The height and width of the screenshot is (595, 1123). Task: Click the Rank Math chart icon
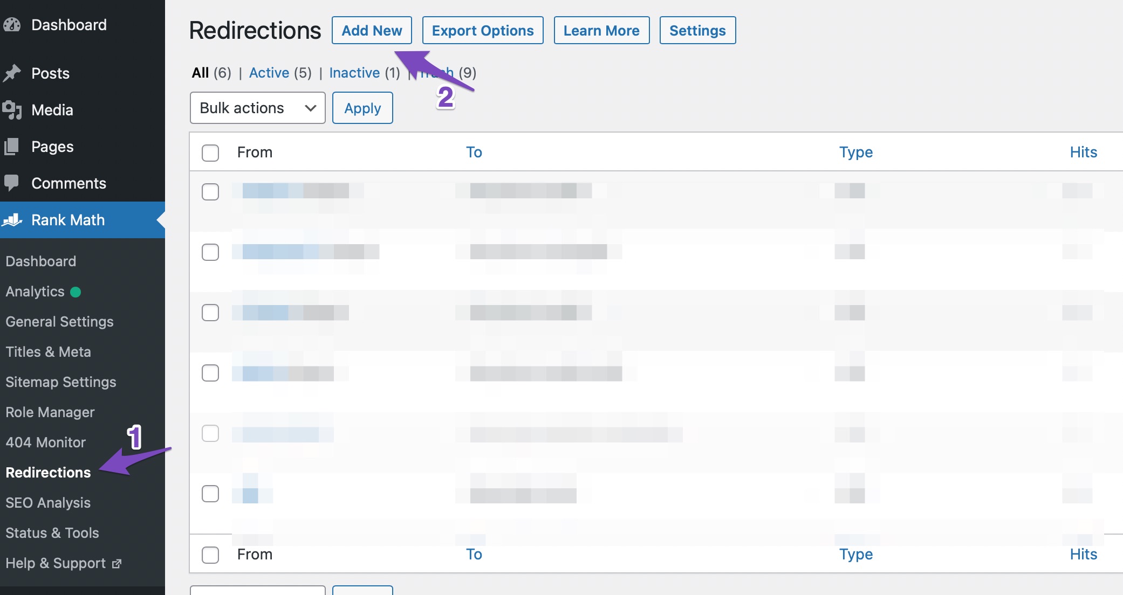(12, 220)
